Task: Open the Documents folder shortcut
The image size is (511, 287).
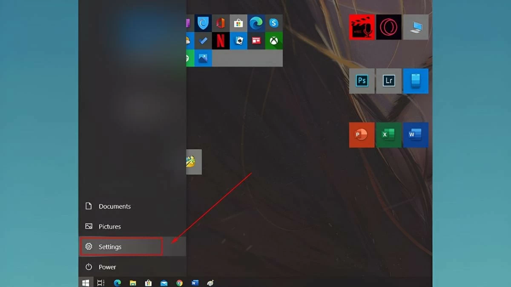Action: (x=114, y=206)
